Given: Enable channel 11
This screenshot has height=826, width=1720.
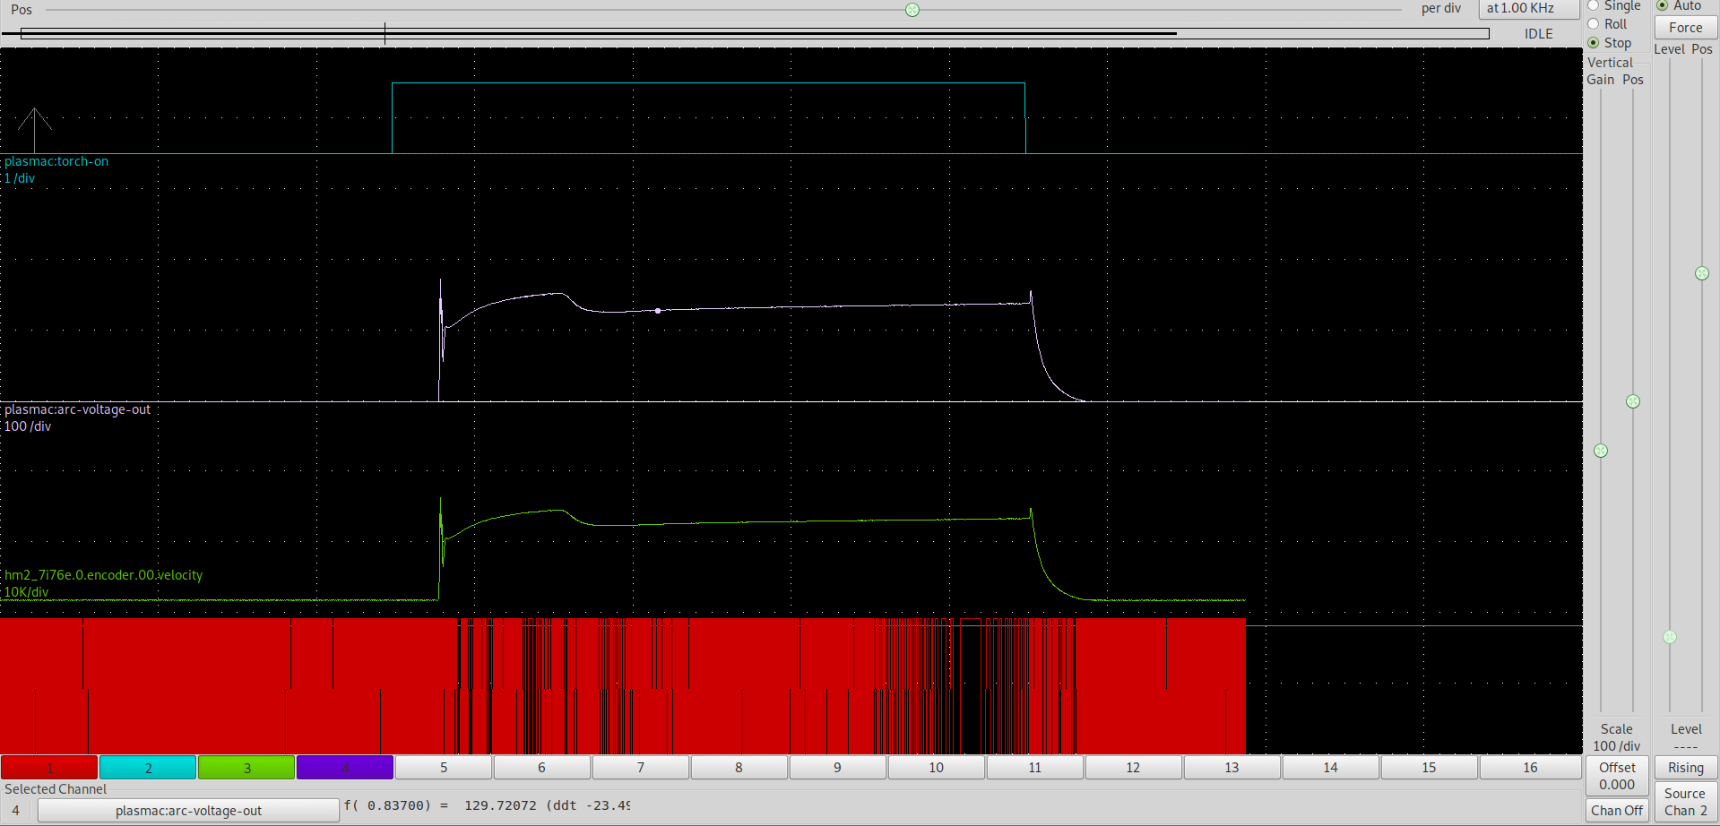Looking at the screenshot, I should tap(1035, 768).
